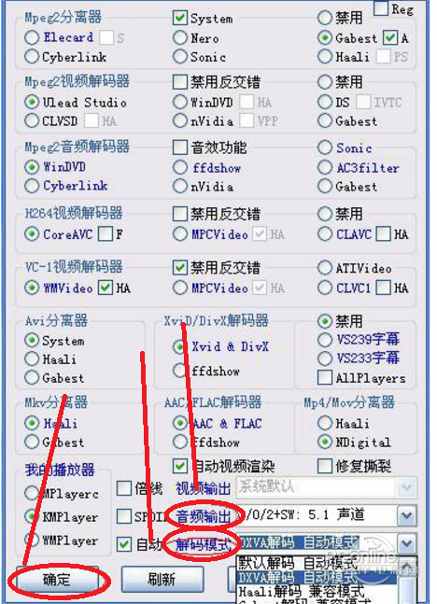The height and width of the screenshot is (604, 437).
Task: Click the 刷新 button
Action: 162,579
